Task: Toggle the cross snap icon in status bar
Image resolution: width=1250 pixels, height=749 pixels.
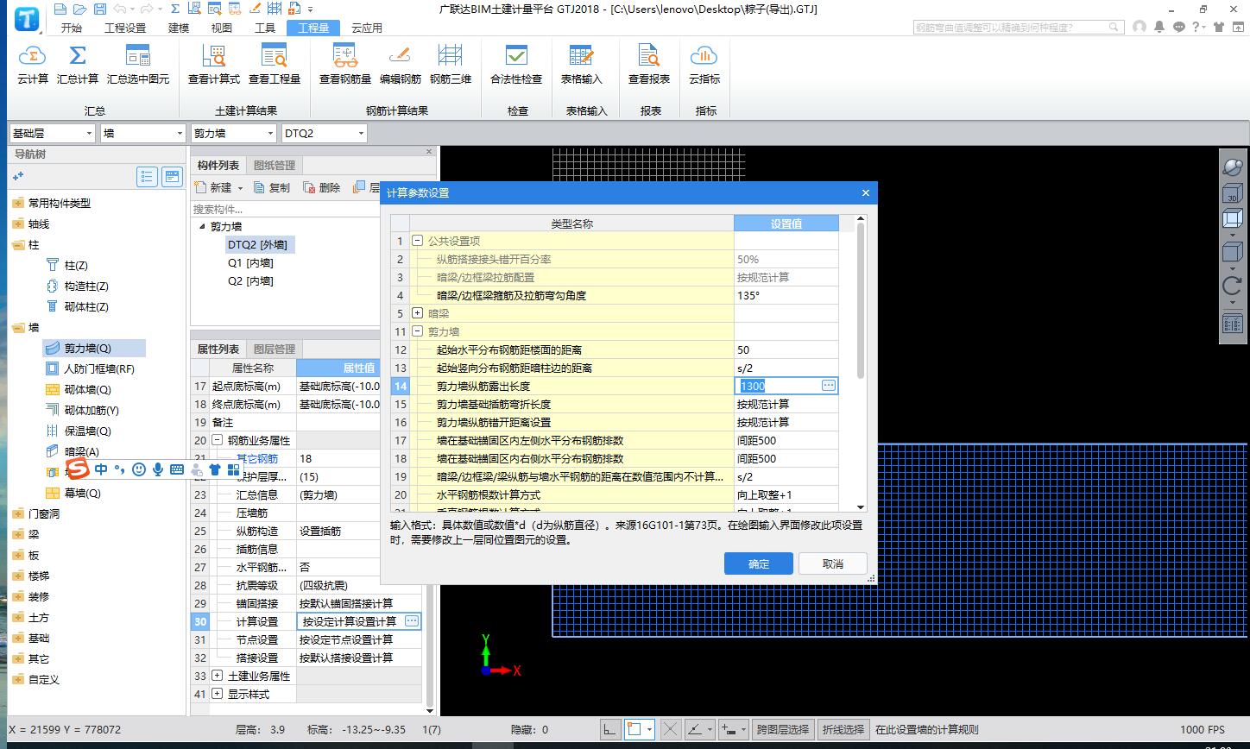Action: click(x=670, y=729)
